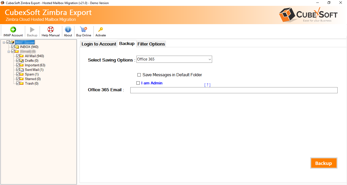Click the All Mail folder icon
Viewport: 347px width, 185px height.
tap(22, 56)
